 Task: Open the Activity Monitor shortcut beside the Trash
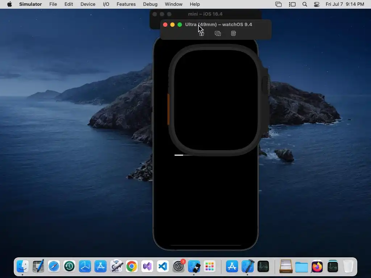pos(333,266)
